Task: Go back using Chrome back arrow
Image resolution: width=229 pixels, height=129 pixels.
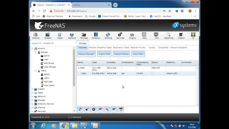Action: [x=34, y=11]
